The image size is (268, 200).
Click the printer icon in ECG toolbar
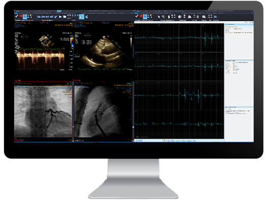(204, 17)
